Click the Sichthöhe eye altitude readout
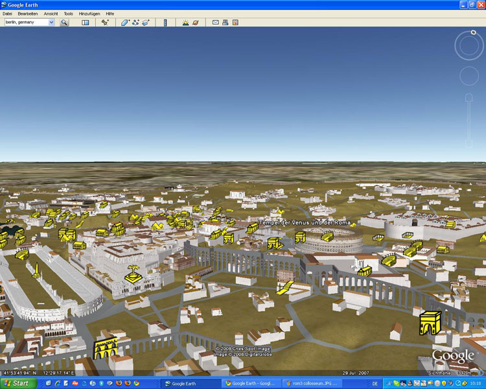486x389 pixels. [x=450, y=373]
